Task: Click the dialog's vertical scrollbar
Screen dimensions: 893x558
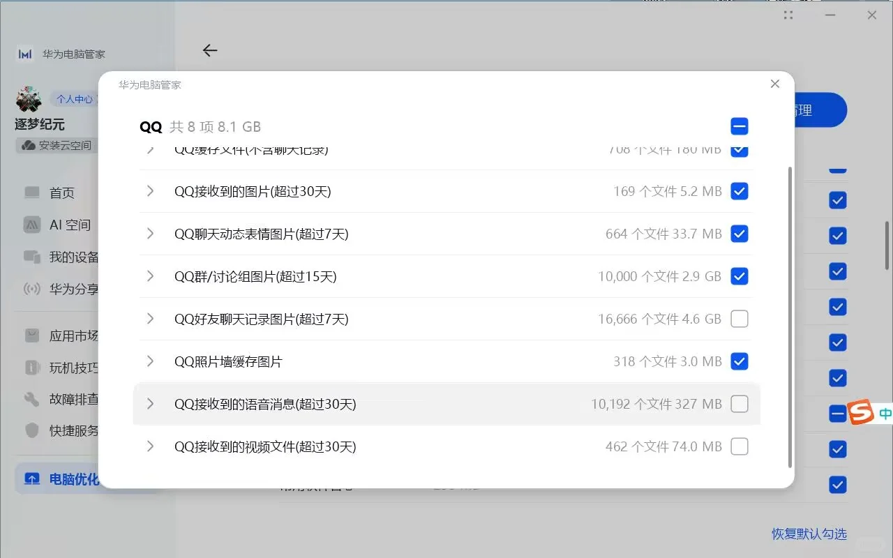Action: 790,317
